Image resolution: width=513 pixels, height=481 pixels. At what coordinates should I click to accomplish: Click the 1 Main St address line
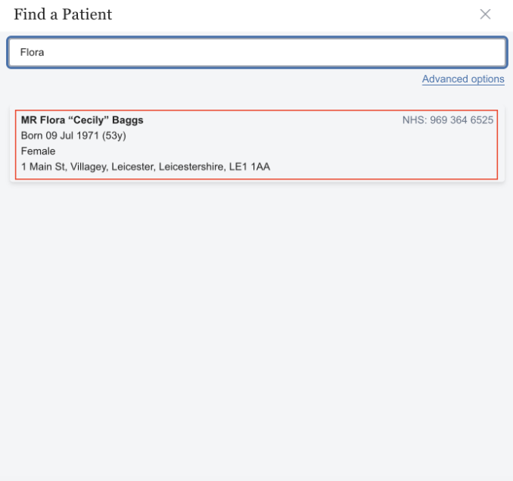[x=145, y=166]
